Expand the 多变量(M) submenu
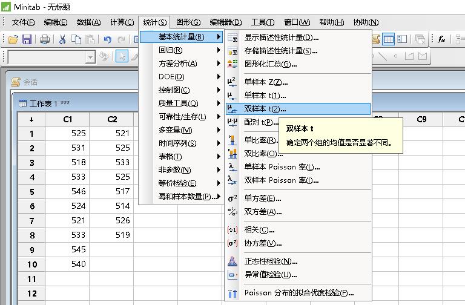Screen dimensions: 465x305 pyautogui.click(x=181, y=130)
